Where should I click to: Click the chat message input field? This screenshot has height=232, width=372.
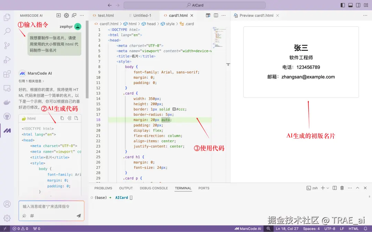tap(51, 207)
